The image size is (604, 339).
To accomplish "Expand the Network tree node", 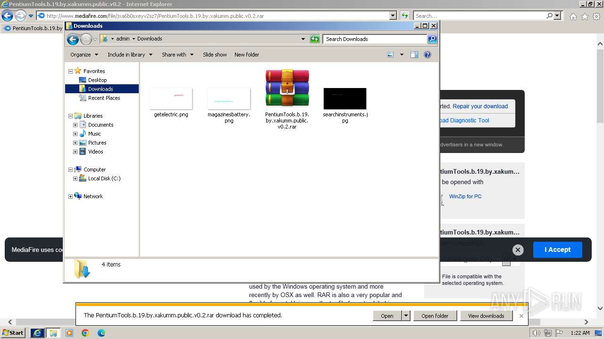I will click(x=70, y=196).
